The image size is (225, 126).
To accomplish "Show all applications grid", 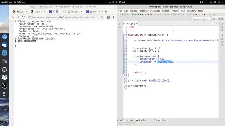I will pos(5,94).
